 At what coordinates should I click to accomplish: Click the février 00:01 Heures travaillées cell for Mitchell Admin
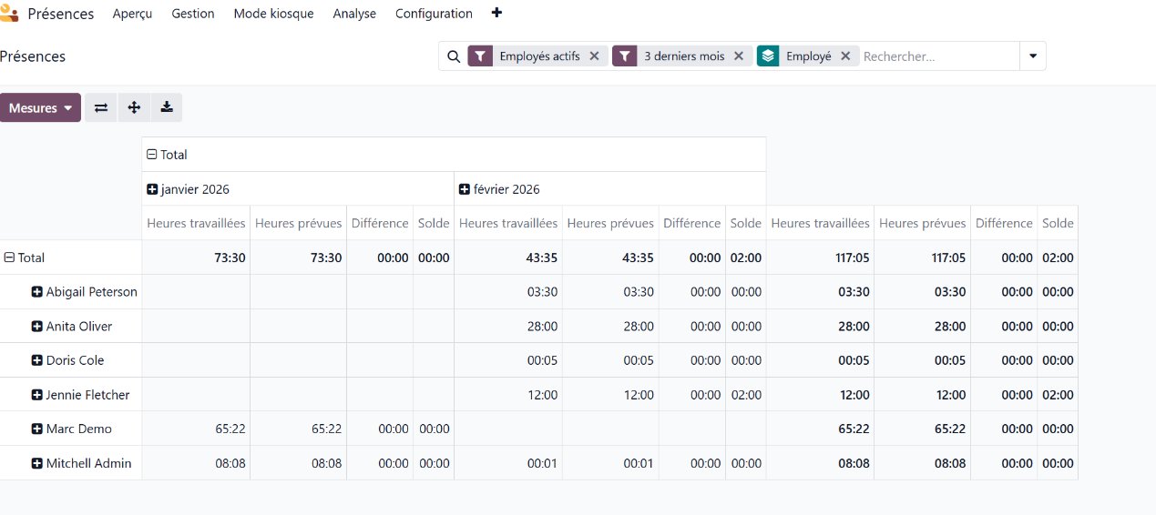coord(507,463)
